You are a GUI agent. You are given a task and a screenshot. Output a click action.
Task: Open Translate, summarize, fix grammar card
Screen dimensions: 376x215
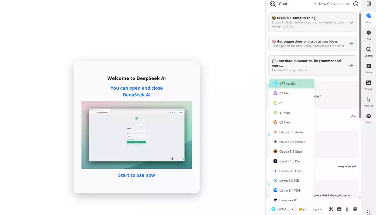click(312, 65)
